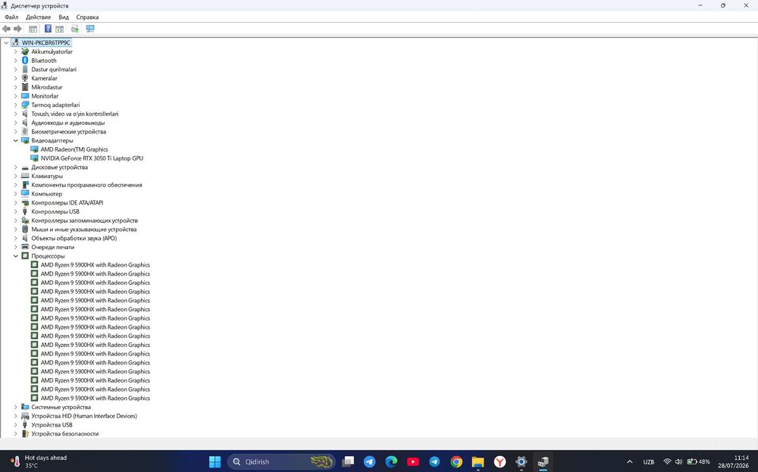Collapse the Процессоры category

click(15, 256)
